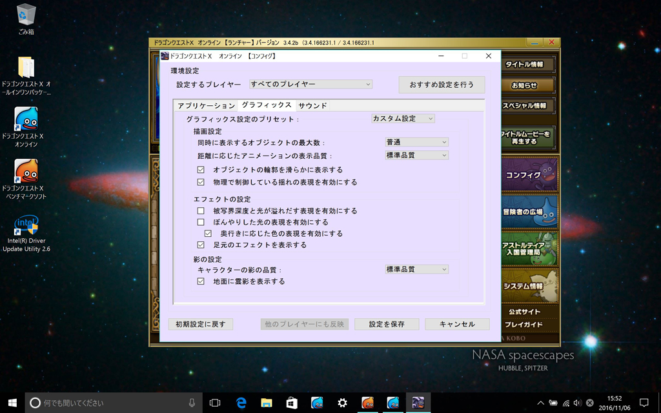Screen dimensions: 661x413
Task: Open アストルティア入国管理局 in the launcher
Action: pyautogui.click(x=530, y=248)
